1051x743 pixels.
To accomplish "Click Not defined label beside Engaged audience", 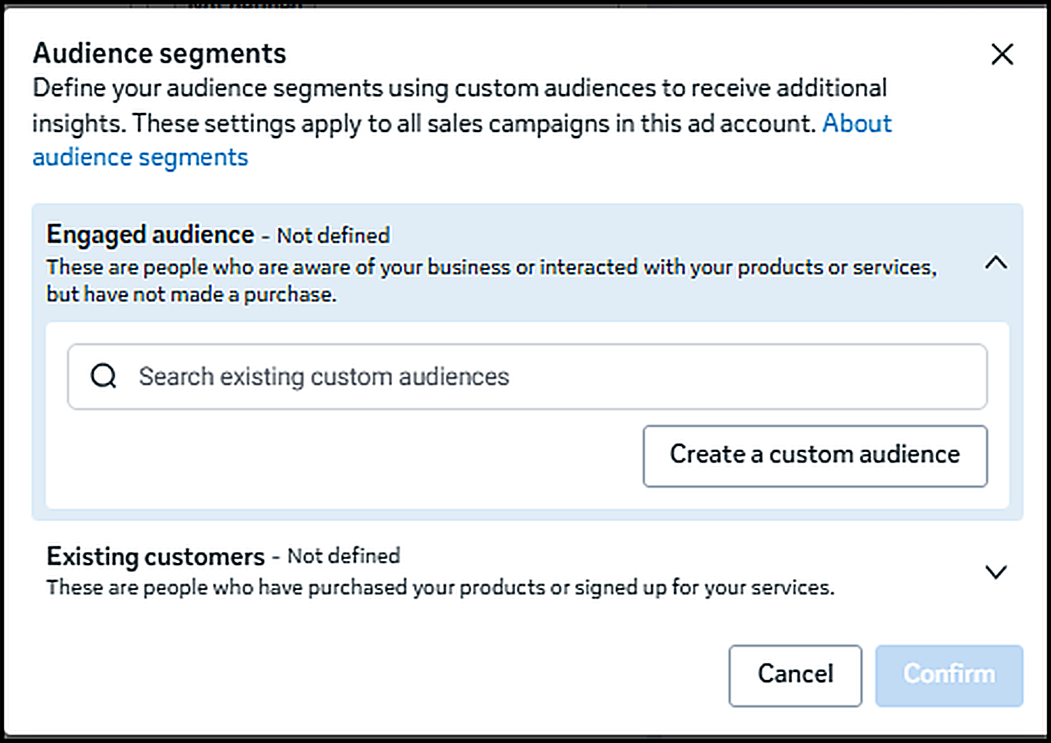I will [334, 236].
